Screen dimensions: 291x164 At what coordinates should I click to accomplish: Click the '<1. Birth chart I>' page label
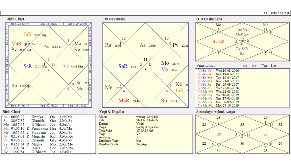pyautogui.click(x=277, y=13)
